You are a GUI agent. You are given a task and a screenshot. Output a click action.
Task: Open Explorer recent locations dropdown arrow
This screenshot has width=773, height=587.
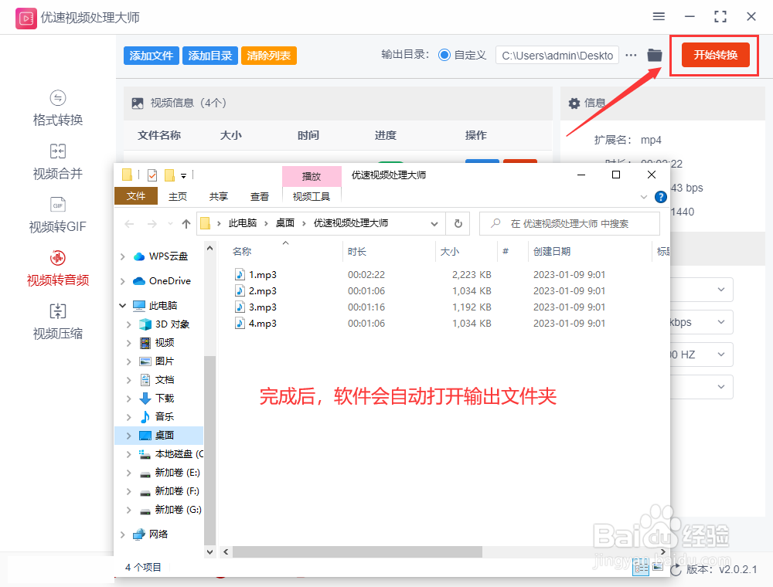pos(170,224)
